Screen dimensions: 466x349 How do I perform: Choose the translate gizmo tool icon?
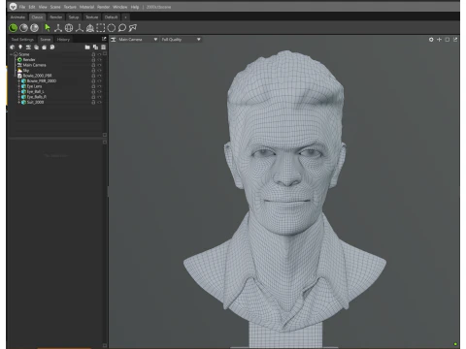(x=58, y=28)
